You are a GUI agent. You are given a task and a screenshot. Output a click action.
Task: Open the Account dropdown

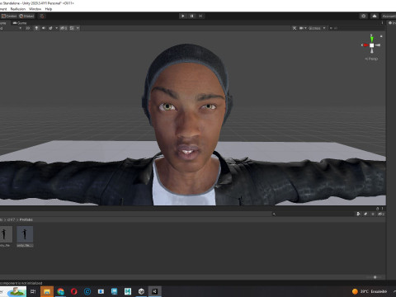389,16
